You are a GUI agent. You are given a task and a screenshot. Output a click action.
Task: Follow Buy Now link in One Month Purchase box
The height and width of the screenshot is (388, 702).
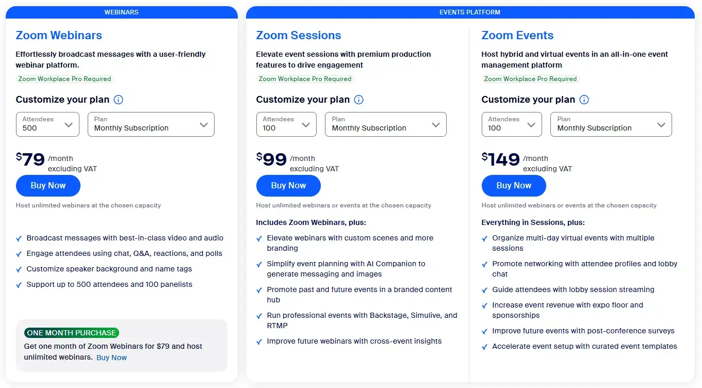pyautogui.click(x=111, y=358)
